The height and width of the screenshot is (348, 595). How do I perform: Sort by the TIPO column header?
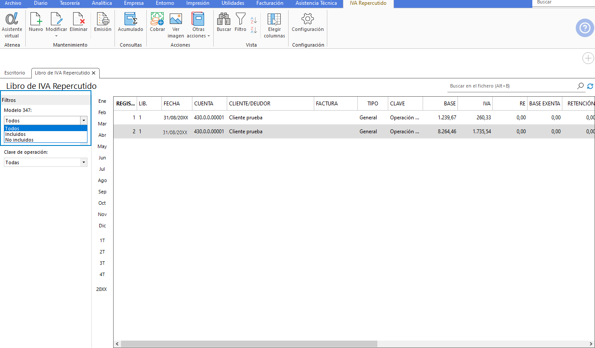[x=373, y=104]
